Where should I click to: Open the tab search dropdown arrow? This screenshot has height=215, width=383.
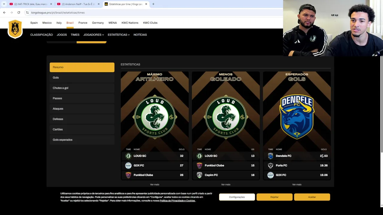tap(4, 4)
